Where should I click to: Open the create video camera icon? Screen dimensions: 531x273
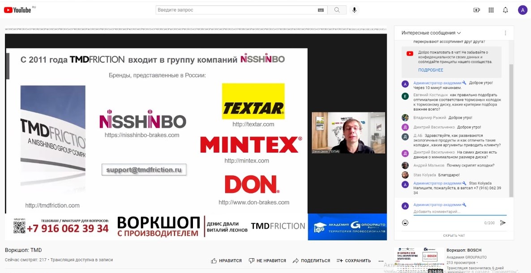pos(476,10)
